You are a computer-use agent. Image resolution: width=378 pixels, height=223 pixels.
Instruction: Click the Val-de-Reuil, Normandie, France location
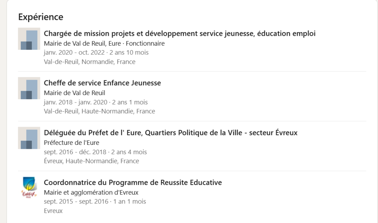pyautogui.click(x=89, y=62)
